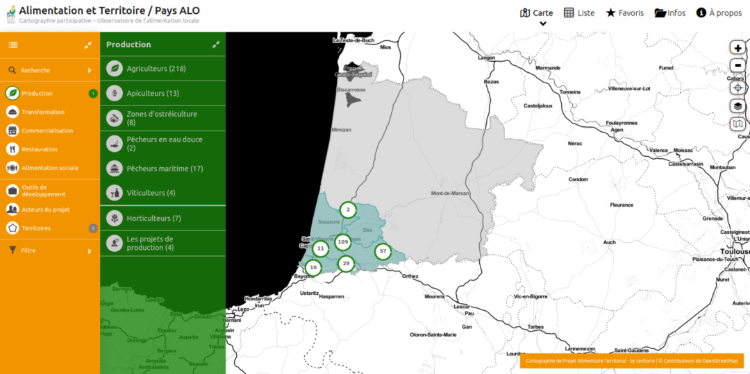Toggle Pêcheurs maritime (17) layer

pos(162,169)
